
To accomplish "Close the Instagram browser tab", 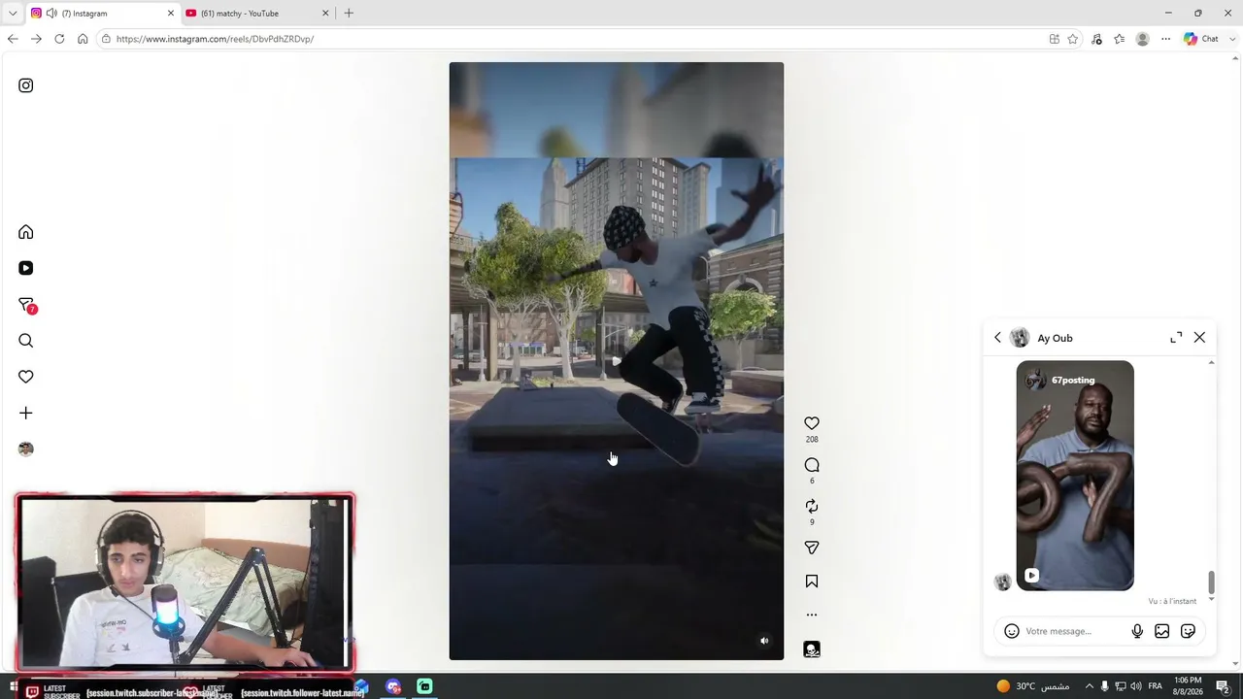I will coord(171,14).
